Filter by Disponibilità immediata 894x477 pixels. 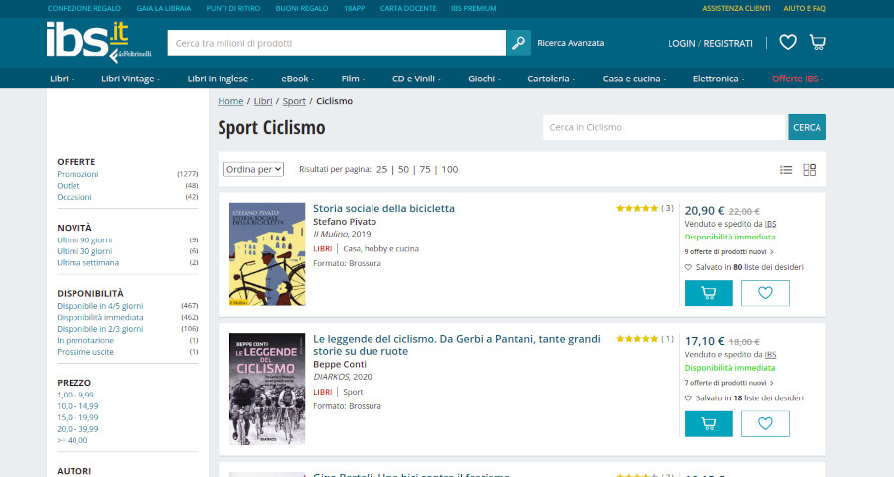(x=99, y=317)
